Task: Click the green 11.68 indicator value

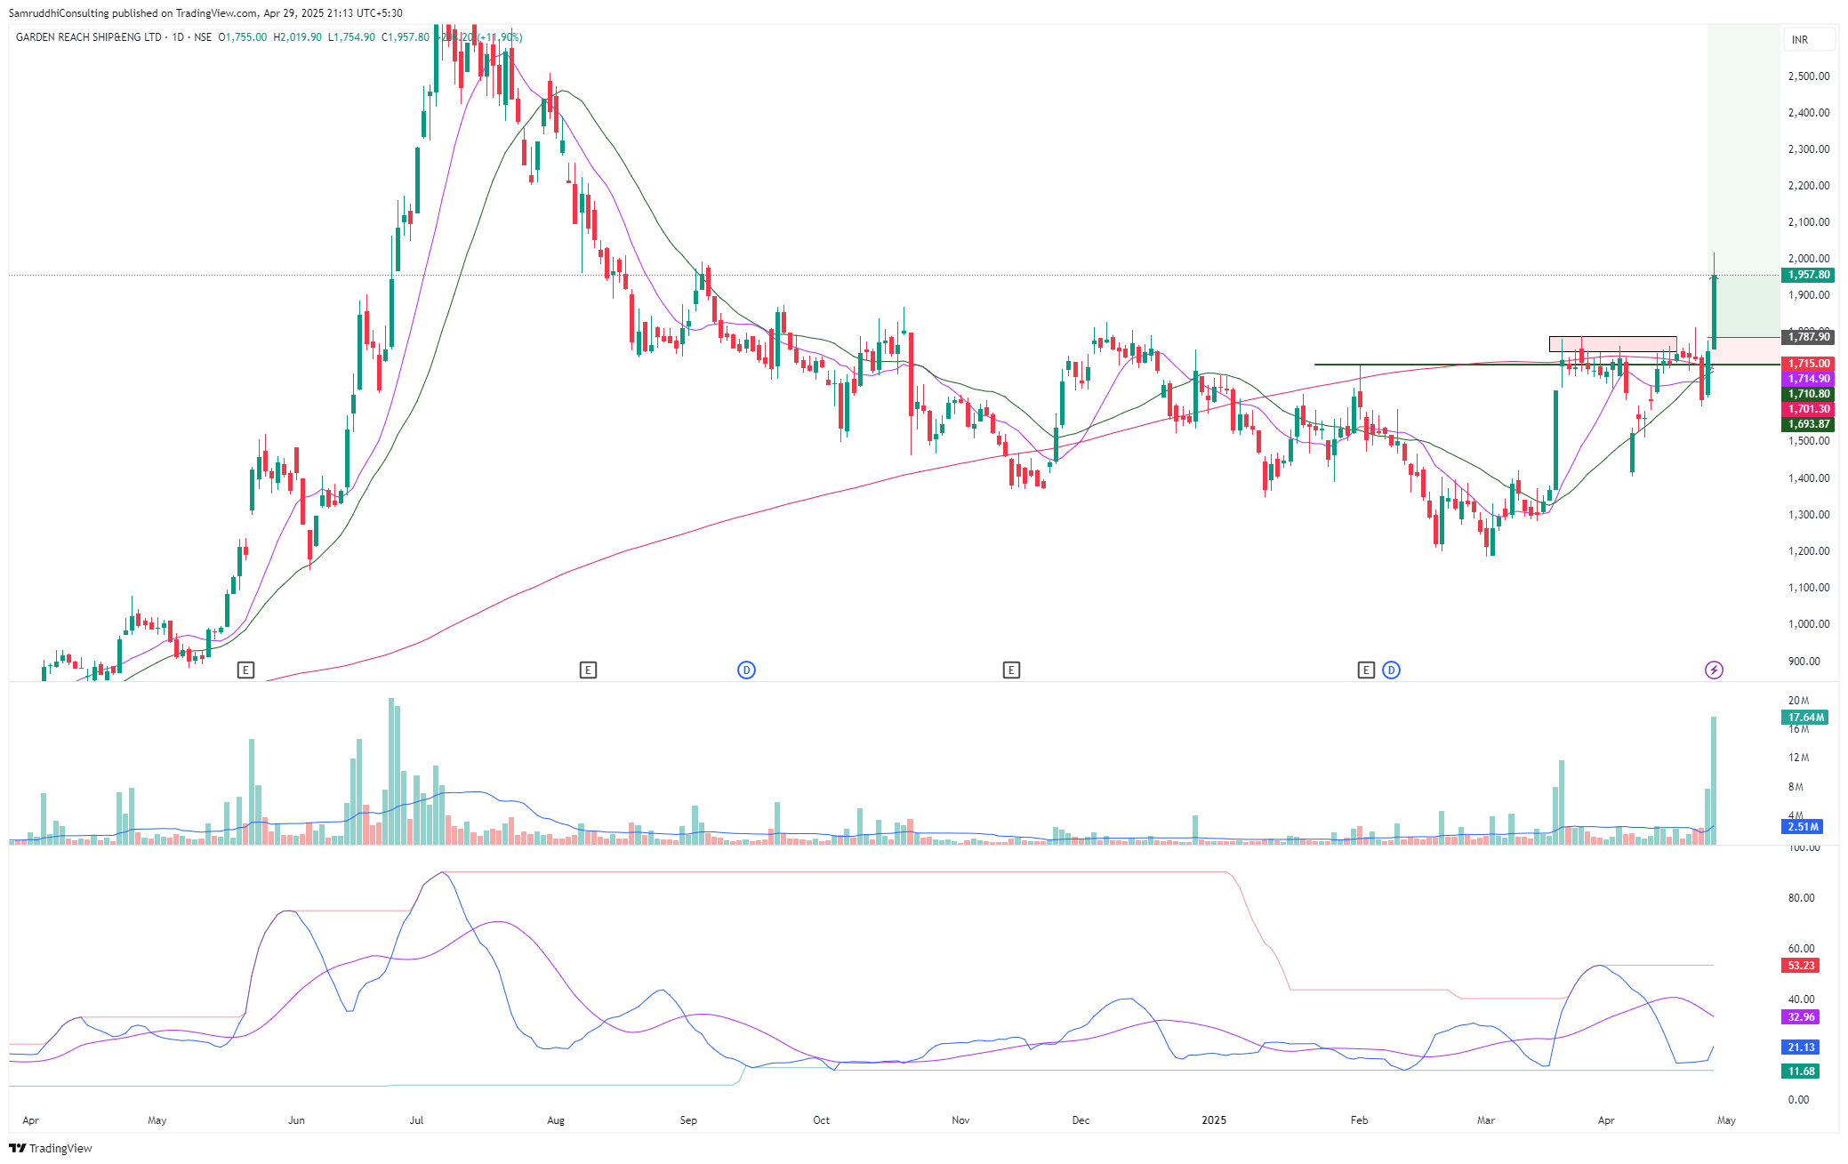Action: 1801,1072
